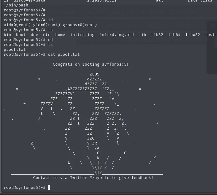
Task: Click 'initrd.img.old' in directory listing
Action: coord(117,35)
